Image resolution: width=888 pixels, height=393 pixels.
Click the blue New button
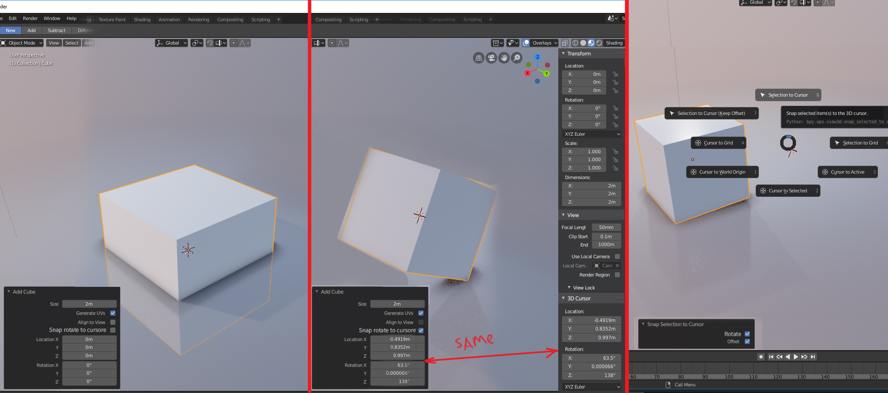tap(10, 30)
